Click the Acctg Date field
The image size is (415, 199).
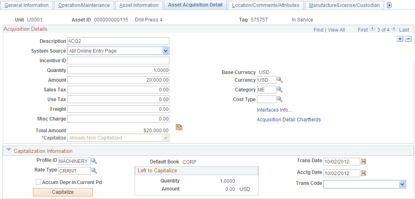342,174
